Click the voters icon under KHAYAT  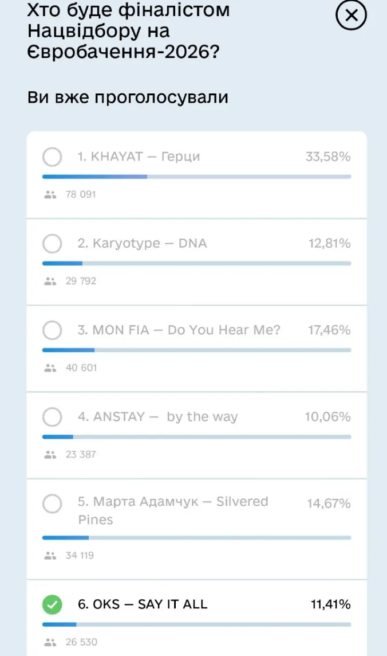pos(50,195)
